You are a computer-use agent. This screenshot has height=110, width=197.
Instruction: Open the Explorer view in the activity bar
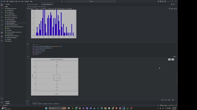[x=2, y=5]
